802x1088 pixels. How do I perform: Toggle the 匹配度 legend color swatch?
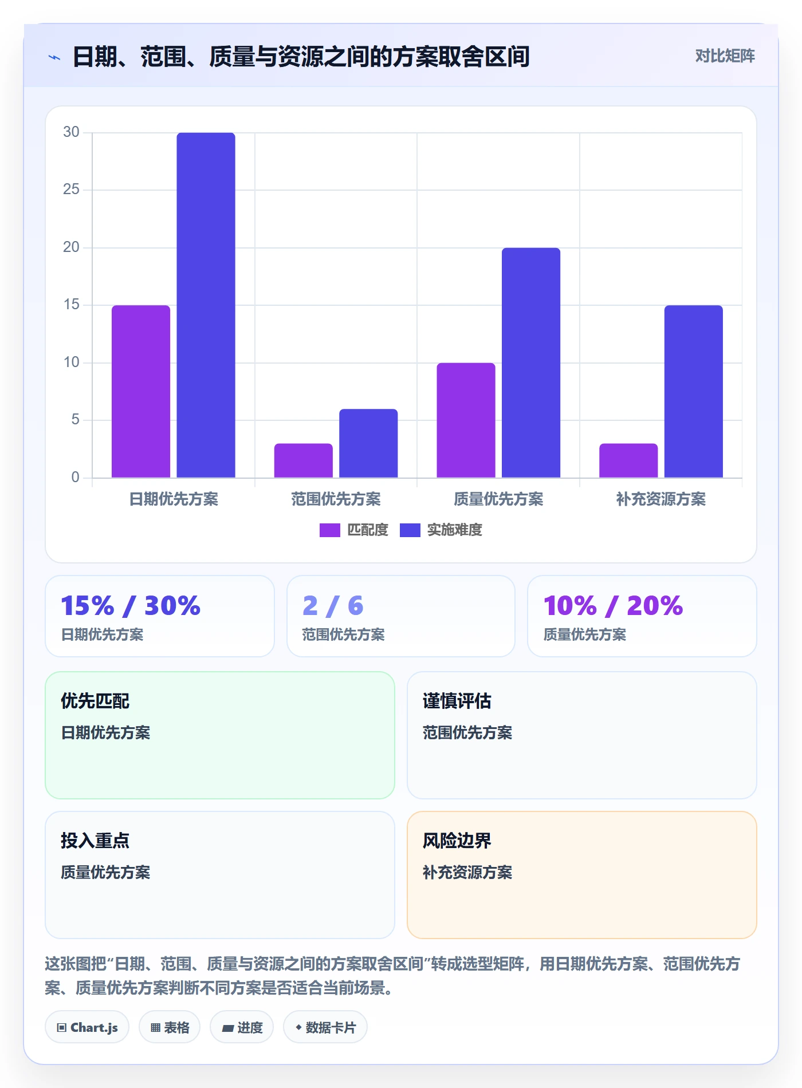click(x=329, y=530)
